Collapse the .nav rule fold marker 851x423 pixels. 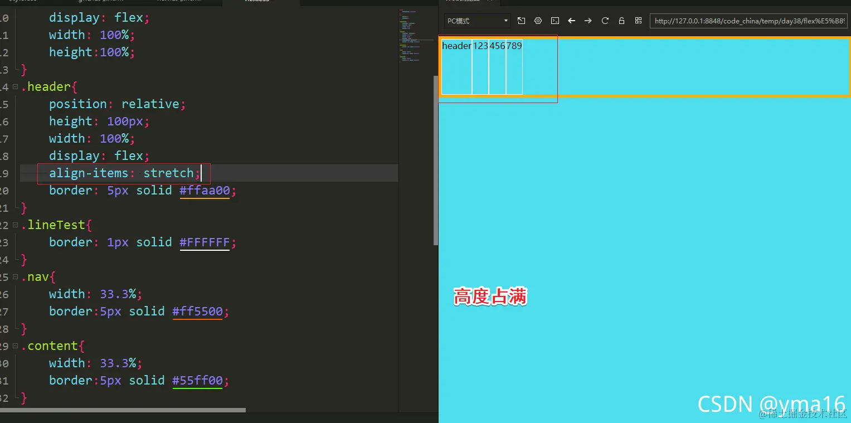[x=15, y=277]
